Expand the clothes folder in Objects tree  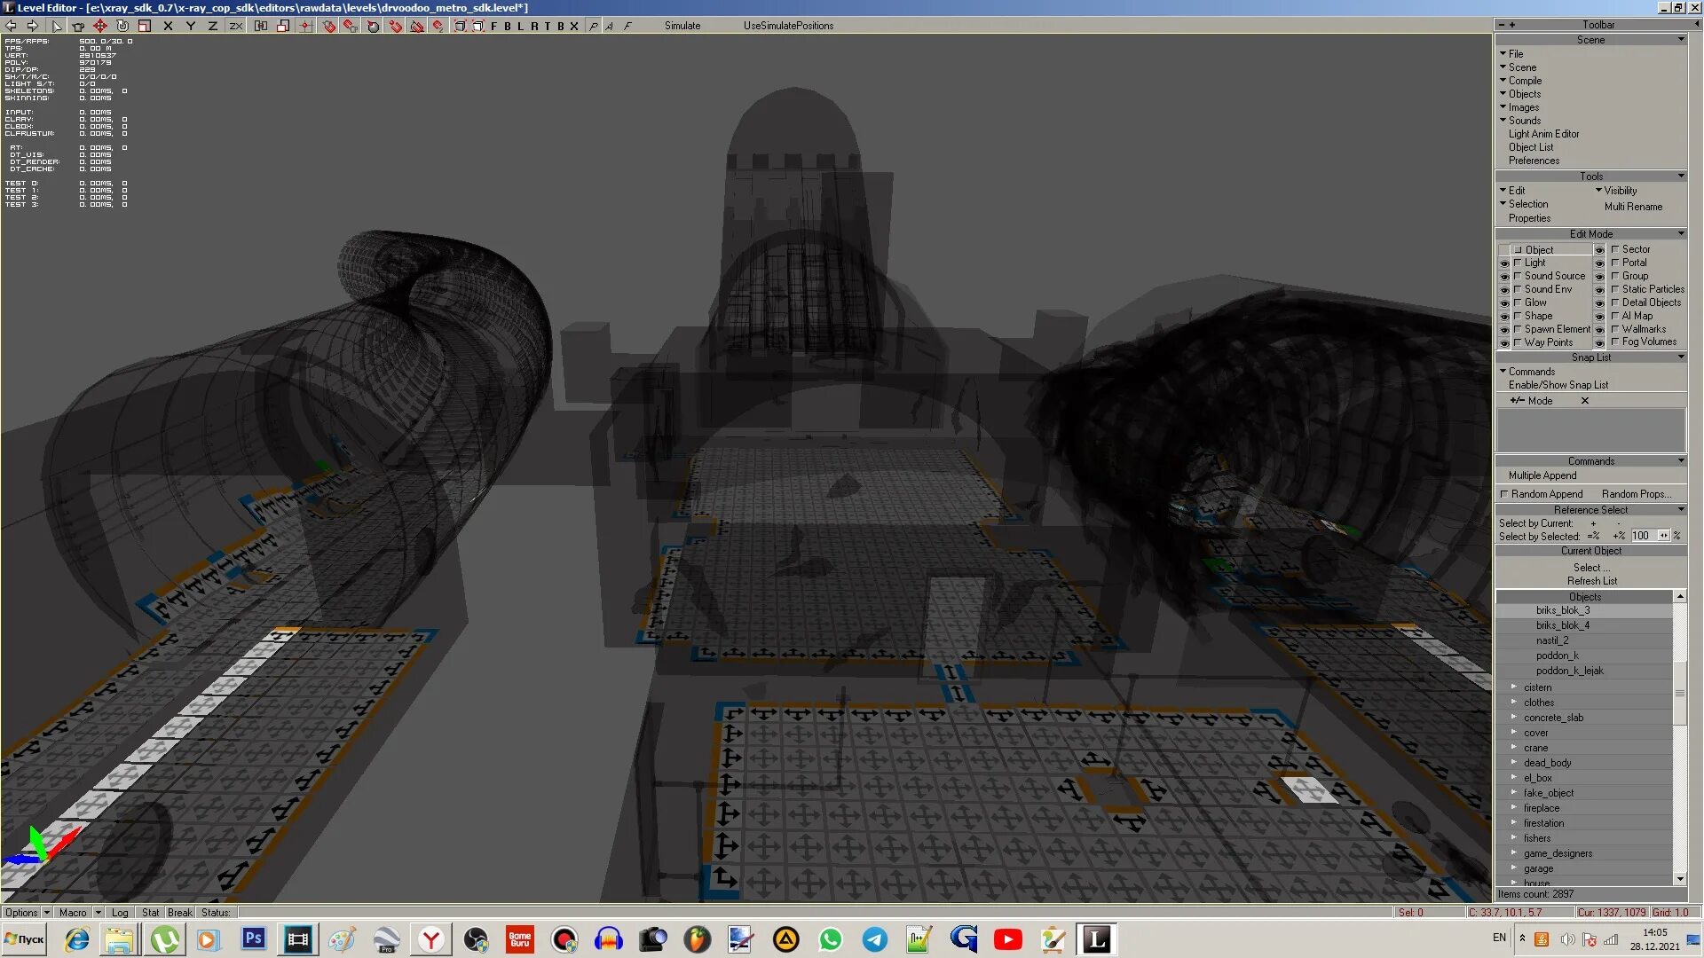pyautogui.click(x=1514, y=703)
